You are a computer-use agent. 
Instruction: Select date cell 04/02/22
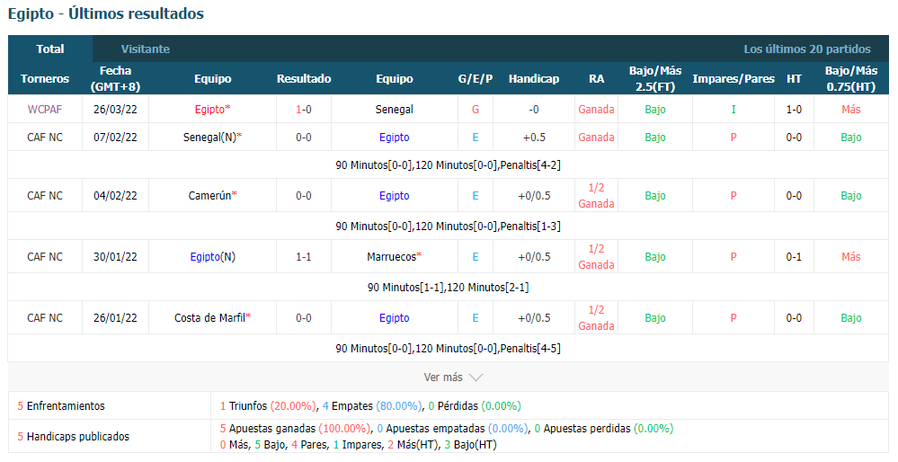[115, 195]
